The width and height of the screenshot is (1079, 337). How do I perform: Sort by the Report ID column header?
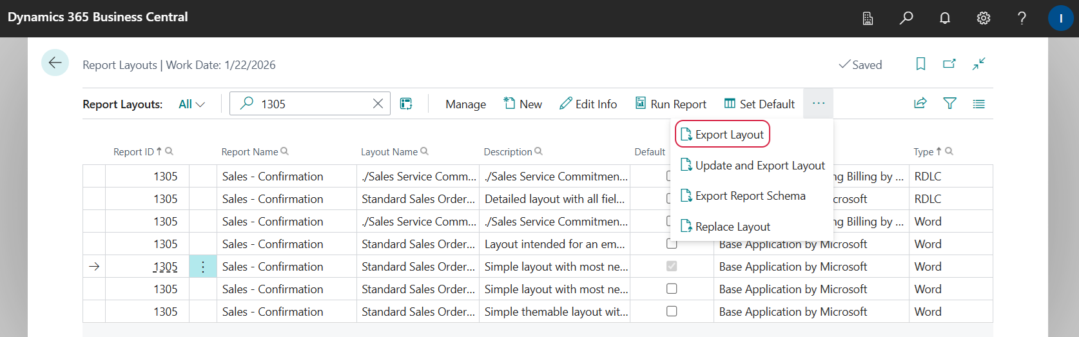coord(133,152)
